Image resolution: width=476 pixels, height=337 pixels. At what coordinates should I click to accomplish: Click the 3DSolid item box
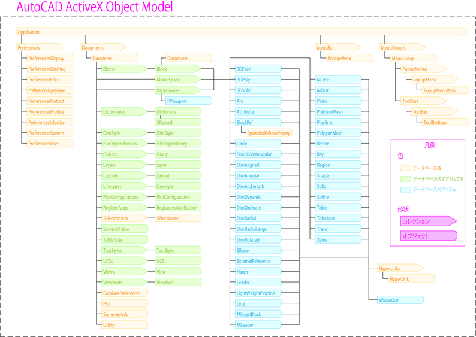click(x=258, y=90)
